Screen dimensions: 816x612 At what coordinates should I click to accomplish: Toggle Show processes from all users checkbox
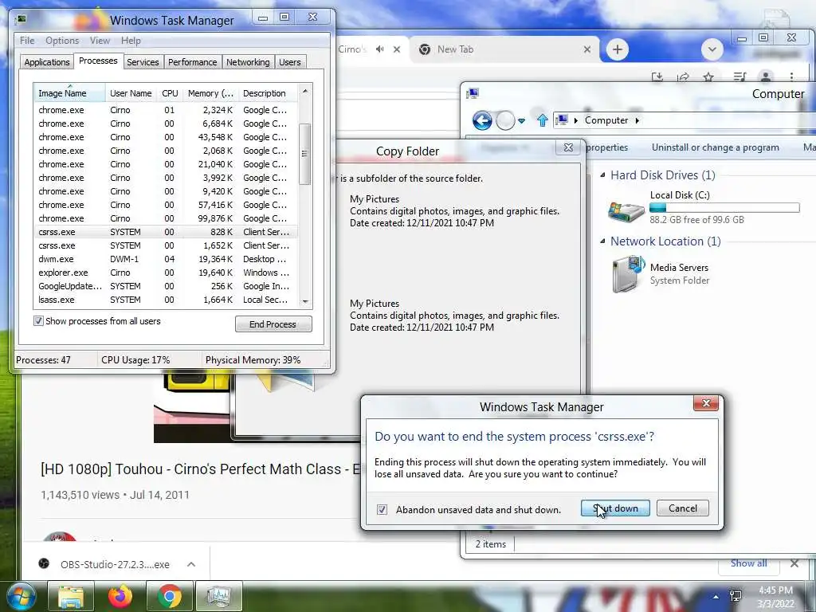(38, 321)
